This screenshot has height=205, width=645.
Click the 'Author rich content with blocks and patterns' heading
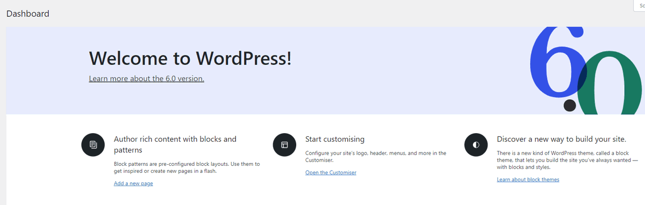[x=175, y=144]
